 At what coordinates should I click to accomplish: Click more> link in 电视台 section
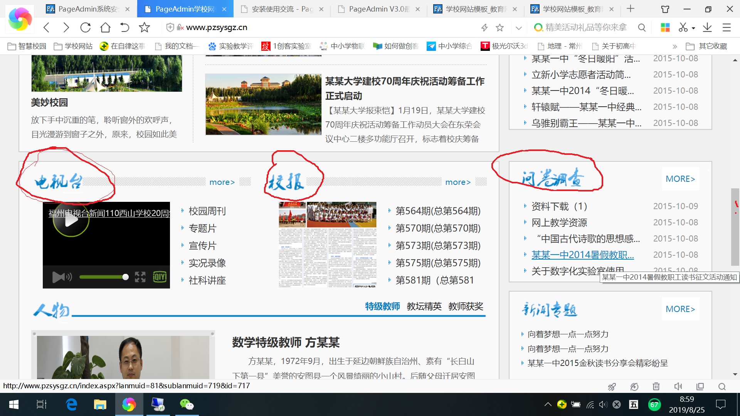[222, 182]
